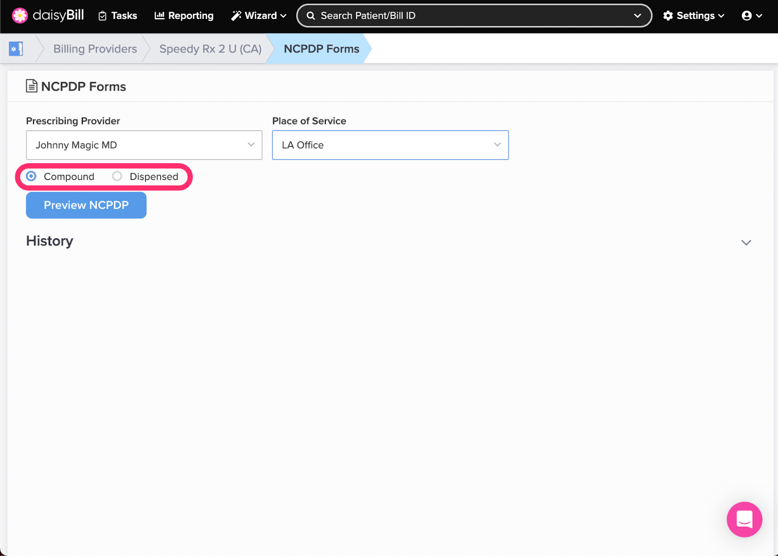Screen dimensions: 778x556
Task: Open the Settings menu
Action: click(694, 16)
